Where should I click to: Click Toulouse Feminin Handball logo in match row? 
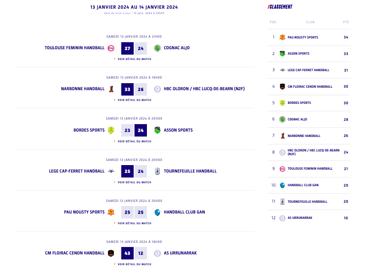111,48
